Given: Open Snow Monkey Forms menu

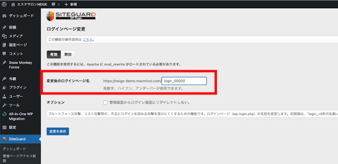Looking at the screenshot, I should point(20,65).
